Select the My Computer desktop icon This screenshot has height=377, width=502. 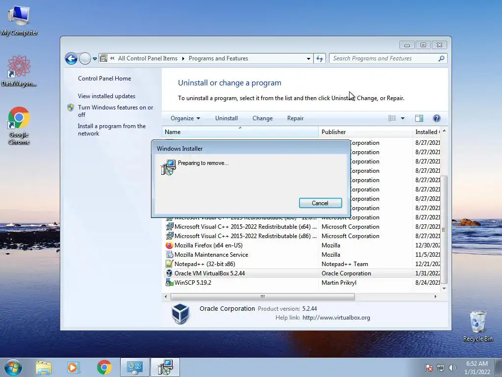click(x=19, y=20)
